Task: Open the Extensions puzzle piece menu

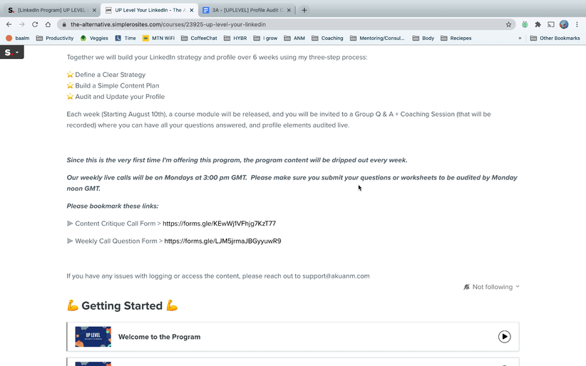Action: [x=538, y=24]
